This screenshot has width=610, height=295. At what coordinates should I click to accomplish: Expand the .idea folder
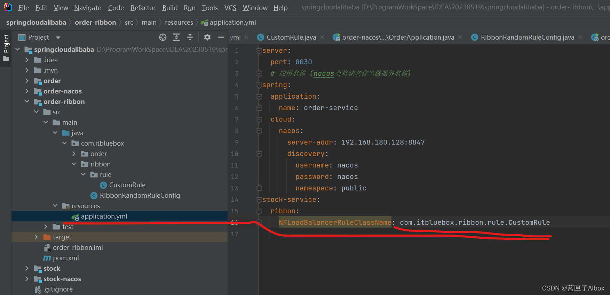[27, 60]
